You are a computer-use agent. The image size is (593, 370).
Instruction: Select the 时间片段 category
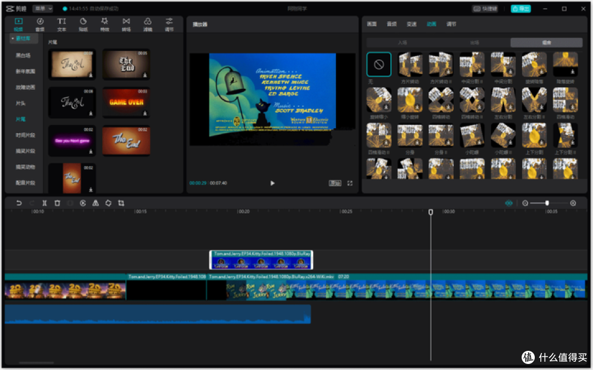[x=25, y=135]
